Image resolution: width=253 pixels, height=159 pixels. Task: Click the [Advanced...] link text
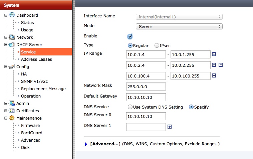click(x=105, y=144)
